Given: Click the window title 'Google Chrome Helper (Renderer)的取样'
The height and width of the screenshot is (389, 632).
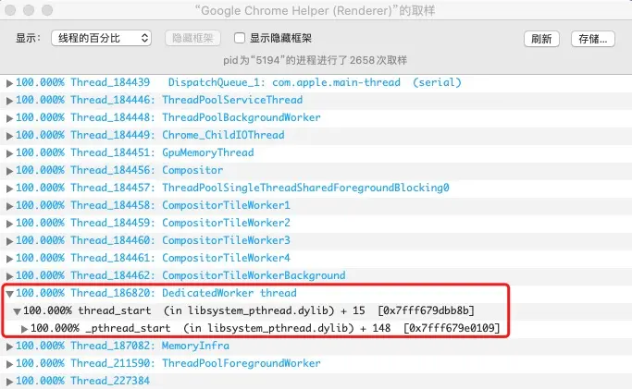Looking at the screenshot, I should point(315,10).
